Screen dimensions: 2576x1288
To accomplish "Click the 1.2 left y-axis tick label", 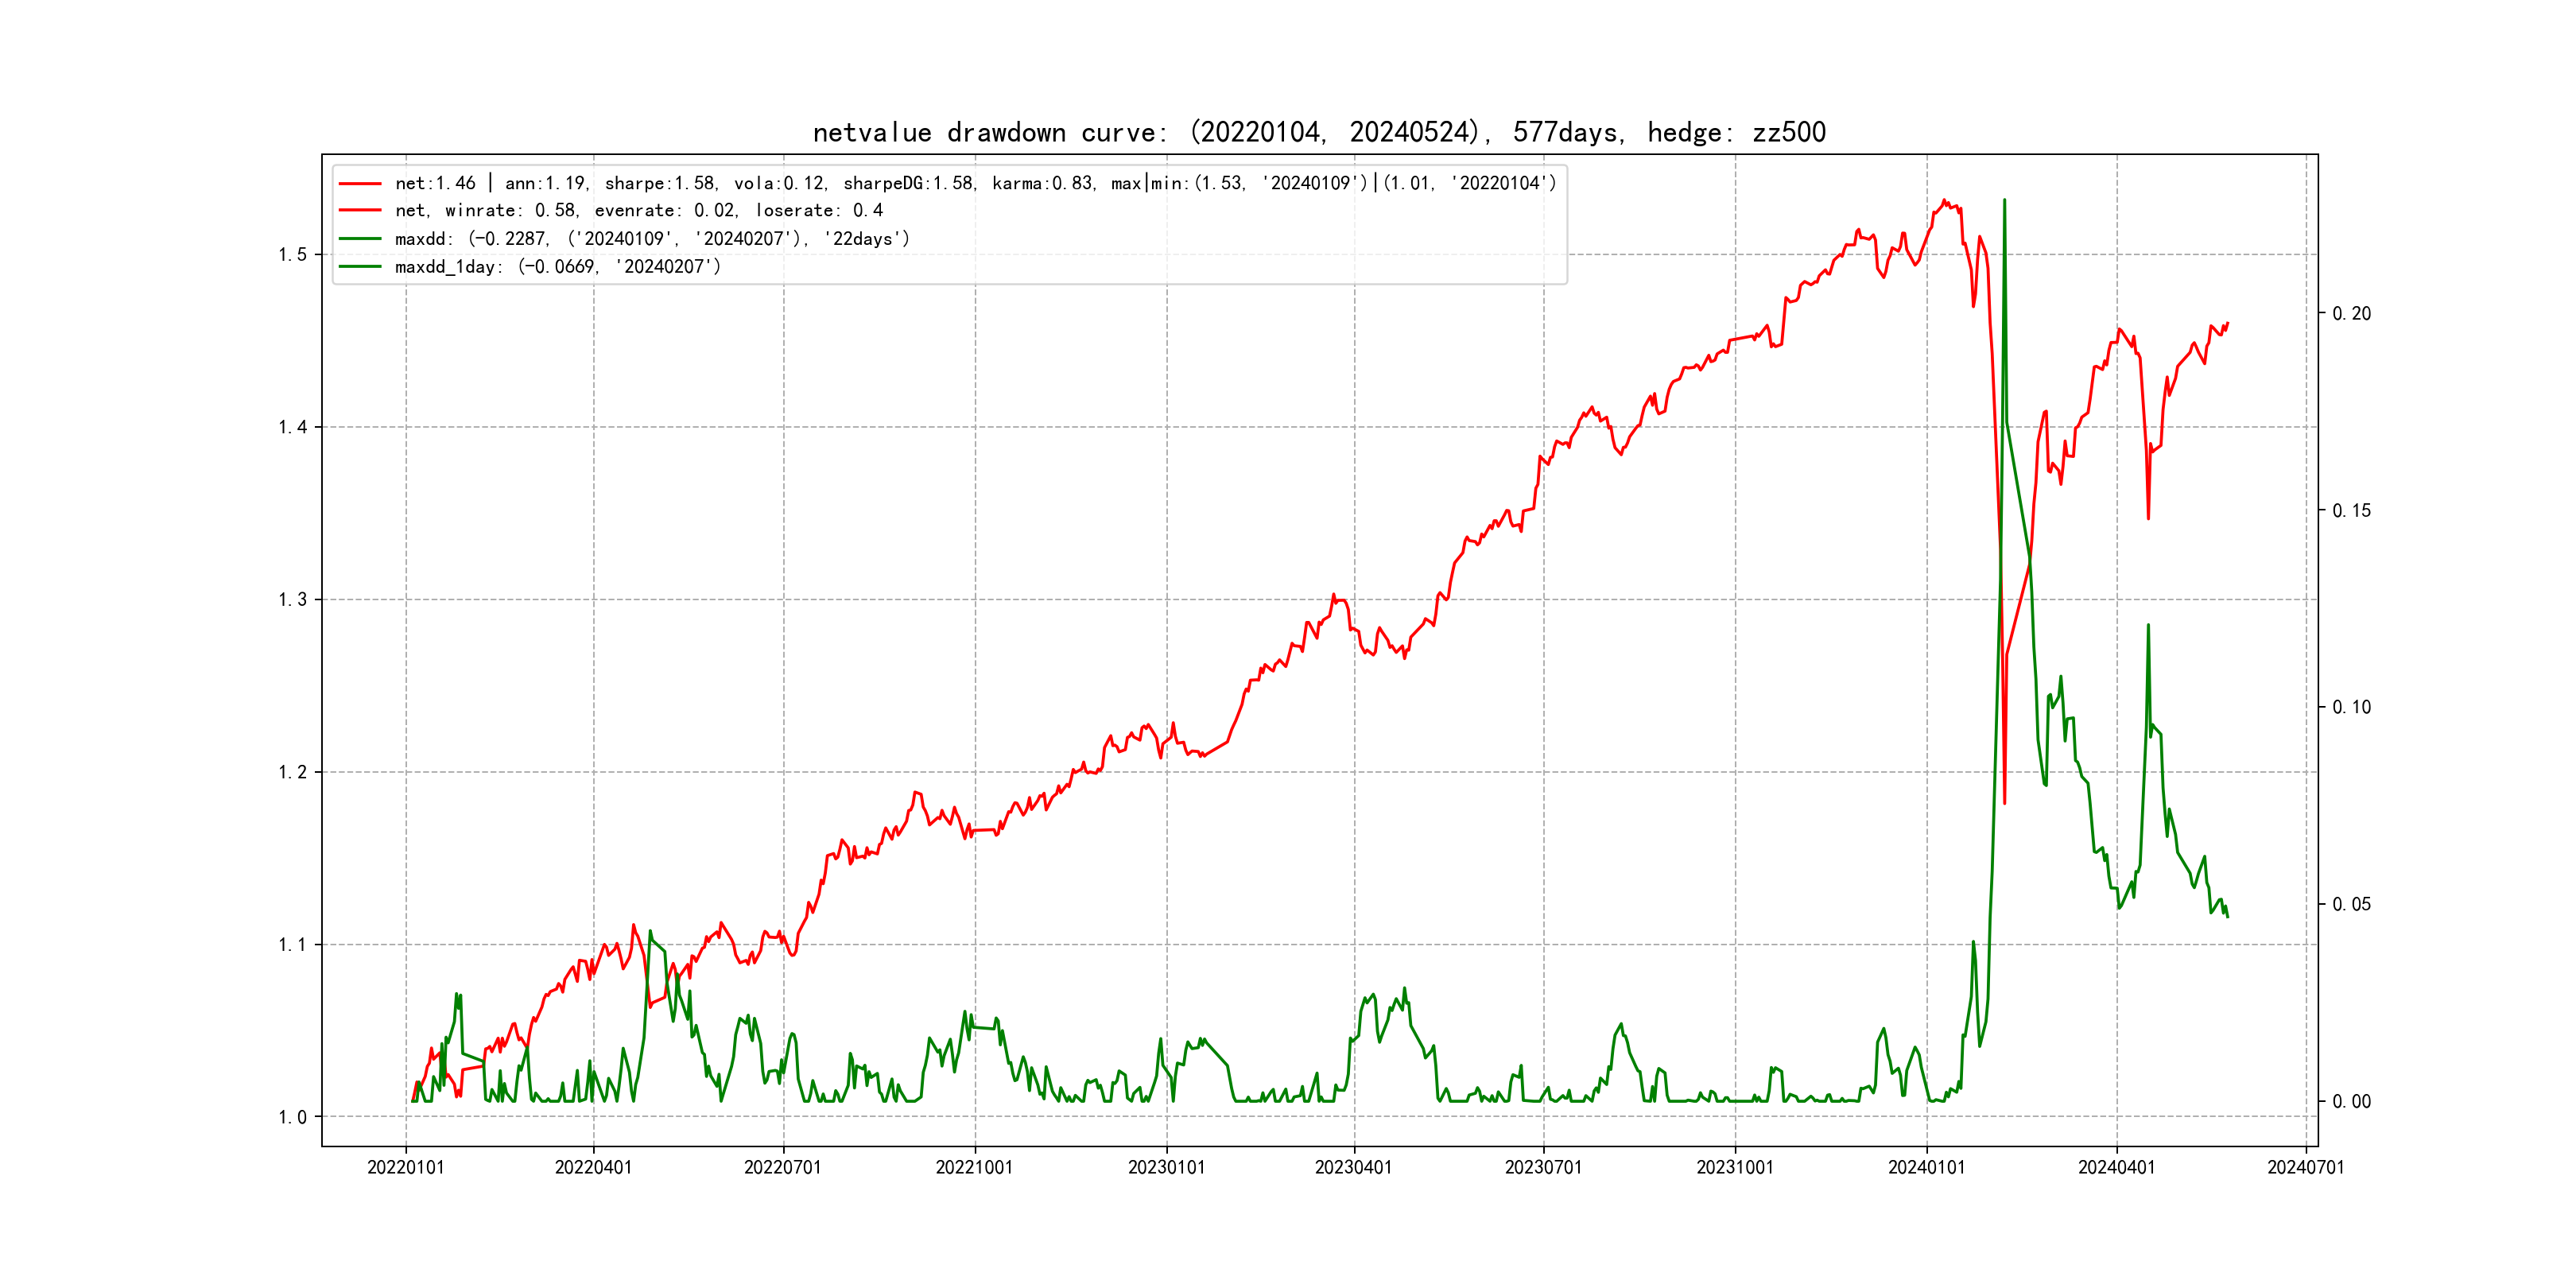I will click(292, 773).
